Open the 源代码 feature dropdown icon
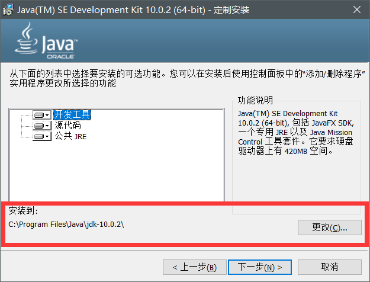This screenshot has width=370, height=282. (42, 126)
